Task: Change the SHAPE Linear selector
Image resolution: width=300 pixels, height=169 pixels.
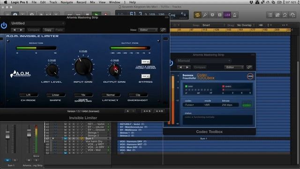Action: click(x=55, y=95)
